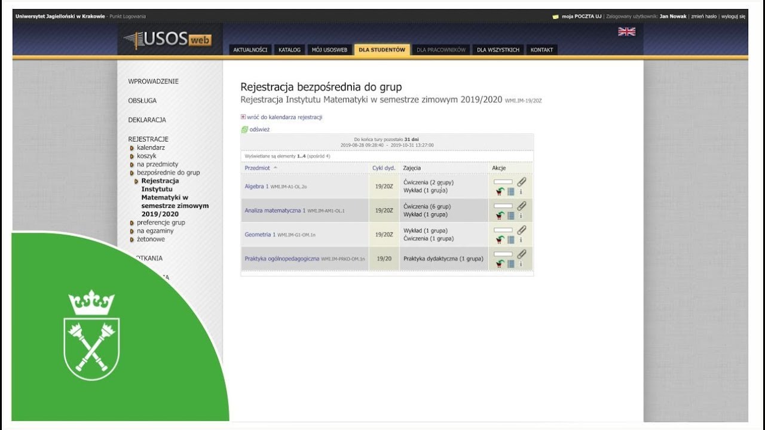Go to the MÓJ USOSWEB tab
The height and width of the screenshot is (430, 765).
coord(329,50)
